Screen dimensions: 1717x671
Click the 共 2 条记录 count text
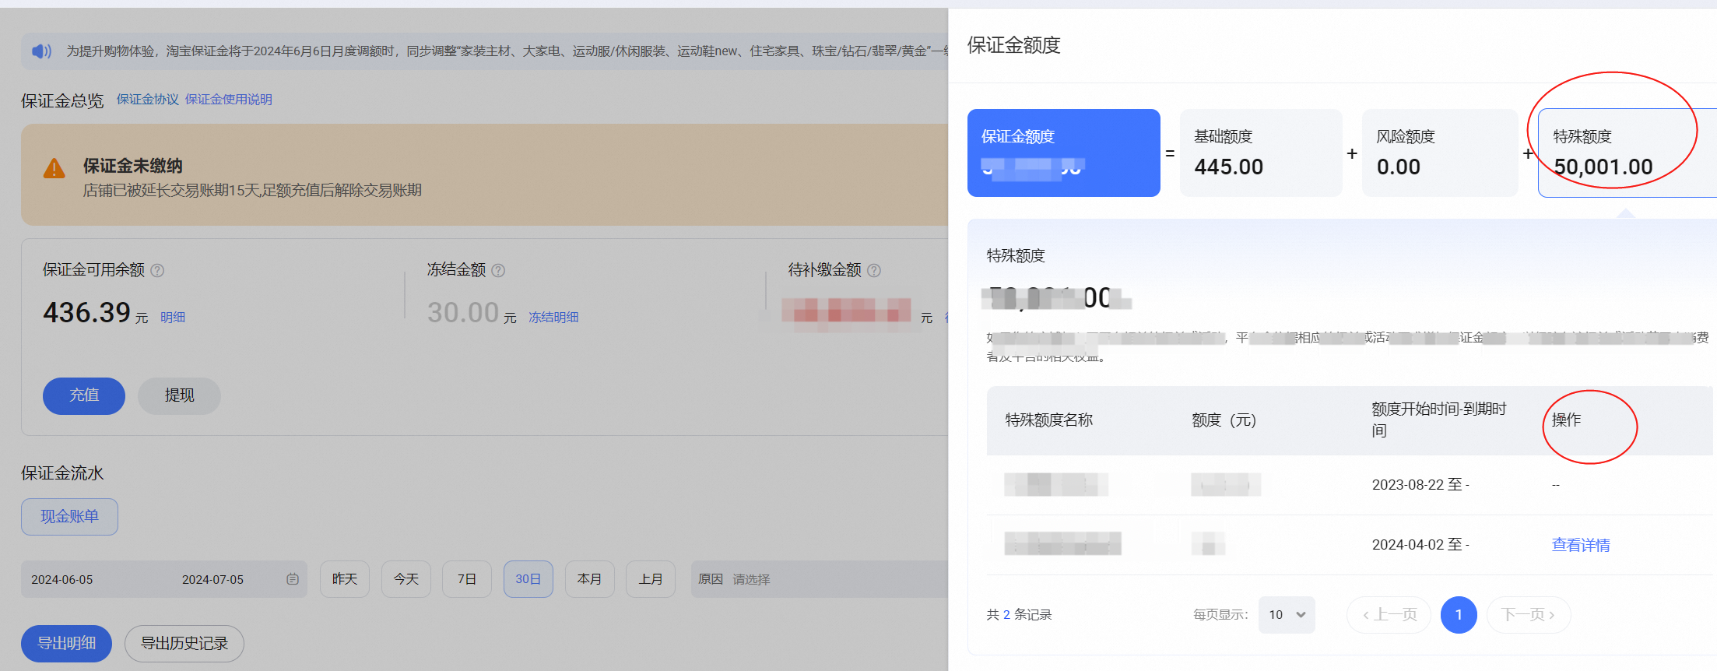1019,615
